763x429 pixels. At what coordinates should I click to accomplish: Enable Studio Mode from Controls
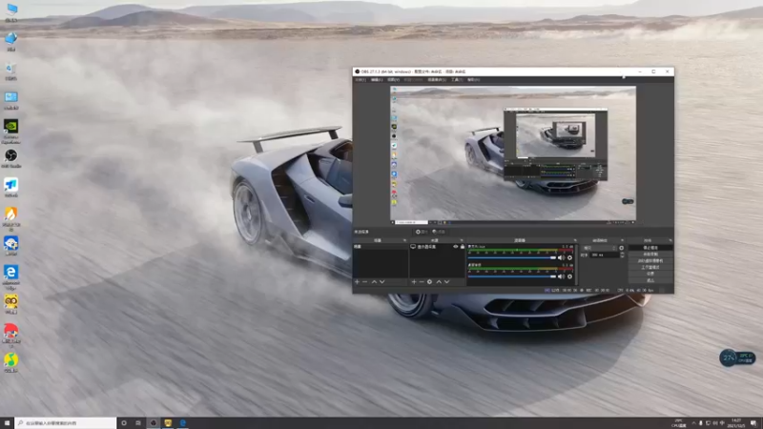pos(650,267)
